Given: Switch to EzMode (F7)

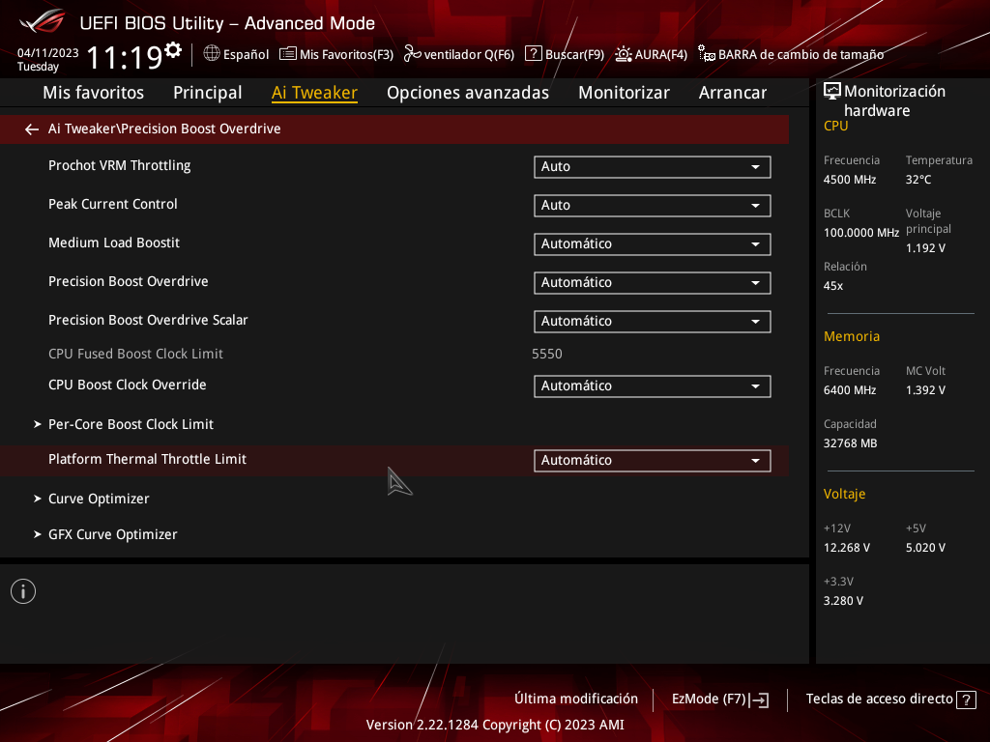Looking at the screenshot, I should (719, 699).
